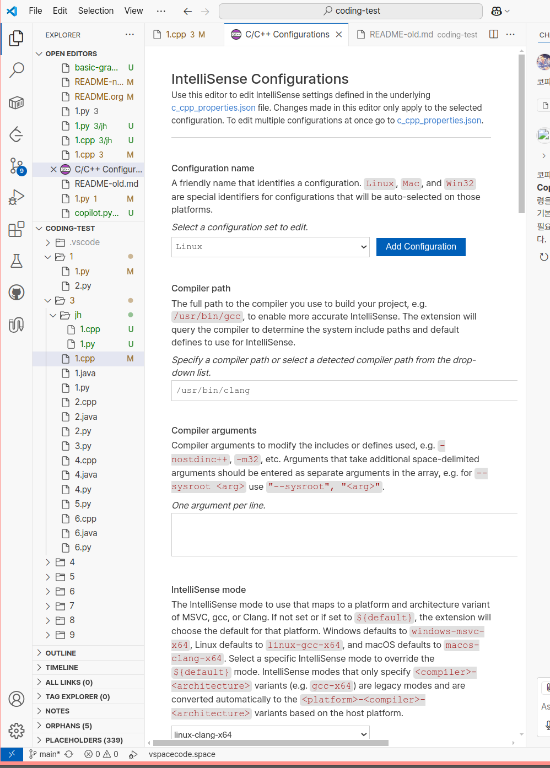Open the Extensions view
The image size is (550, 768).
[17, 229]
